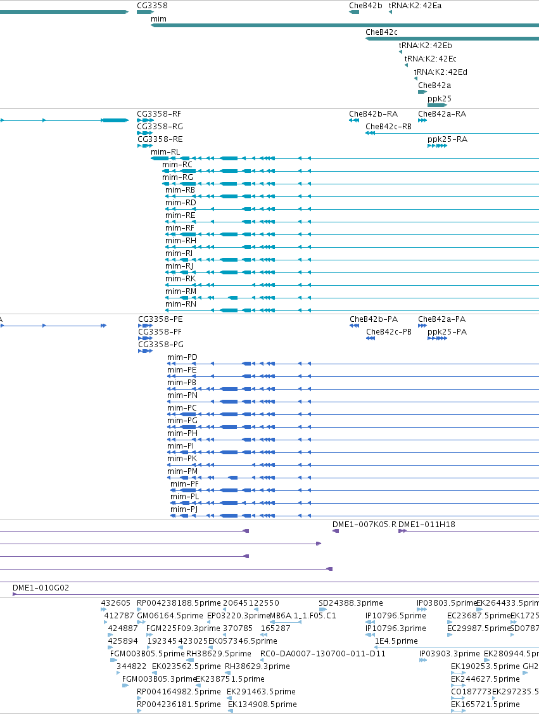The width and height of the screenshot is (539, 714).
Task: Select the mim-PH protein label
Action: [182, 433]
